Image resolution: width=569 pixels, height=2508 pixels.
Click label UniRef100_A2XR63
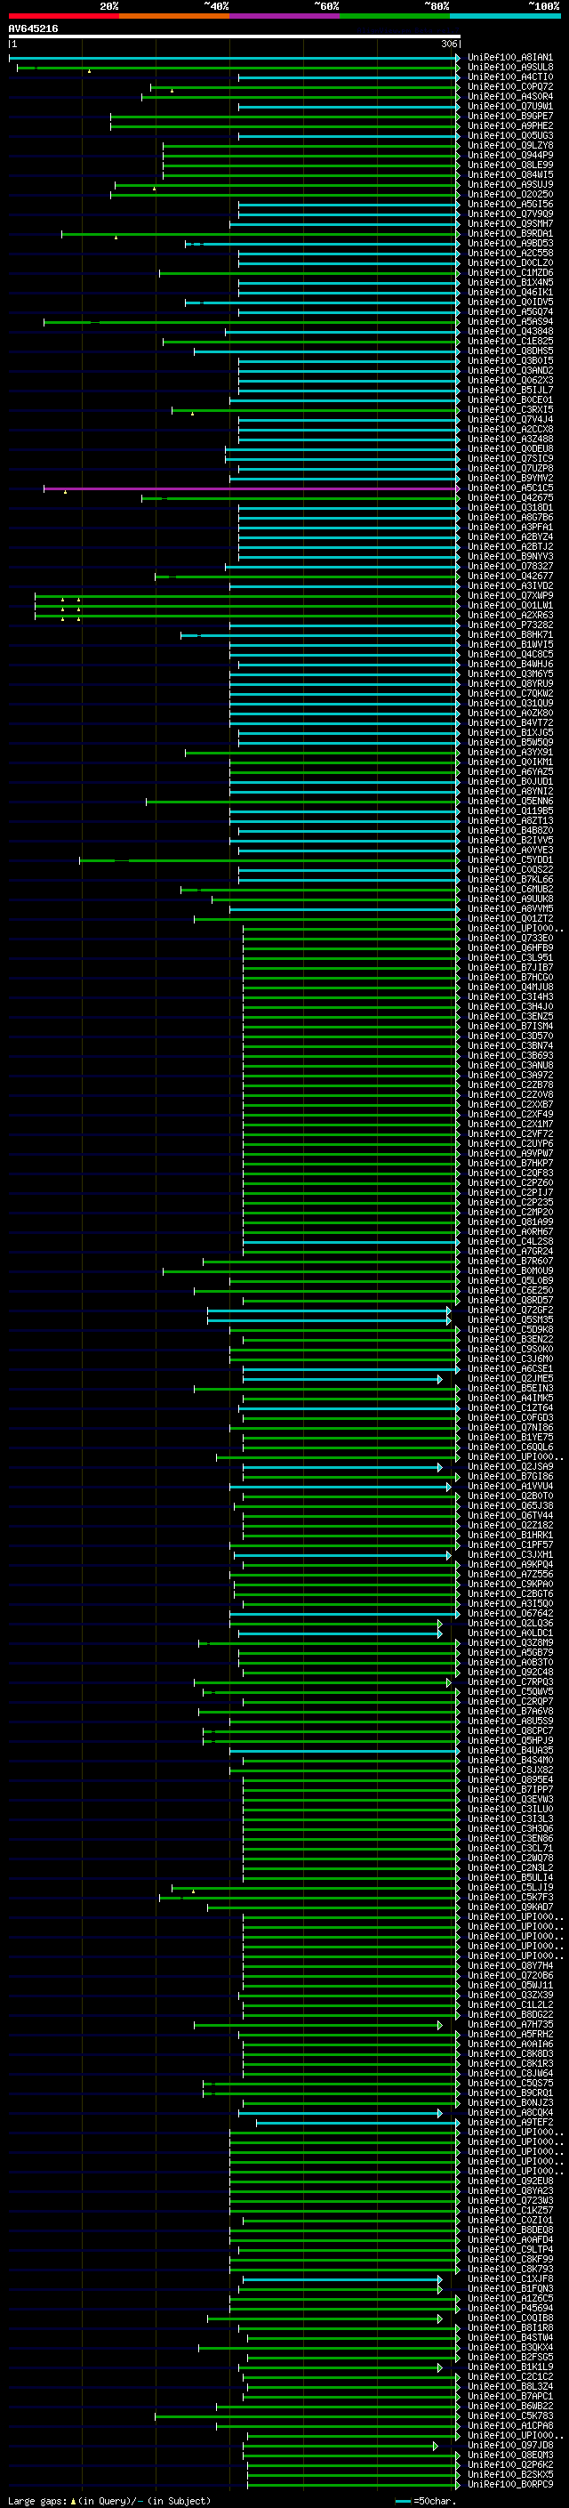coord(509,616)
